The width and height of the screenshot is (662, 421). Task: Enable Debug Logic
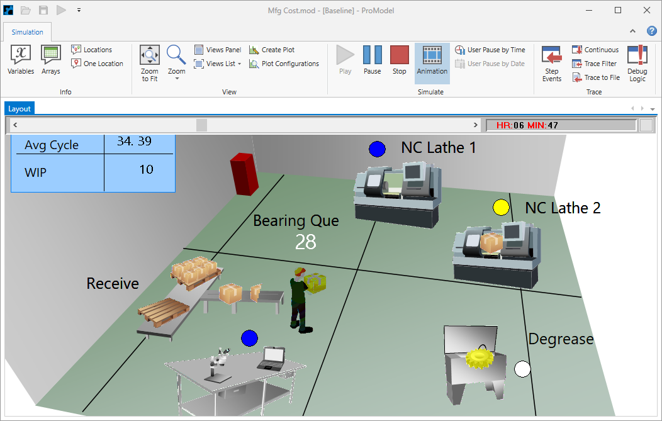click(x=637, y=63)
